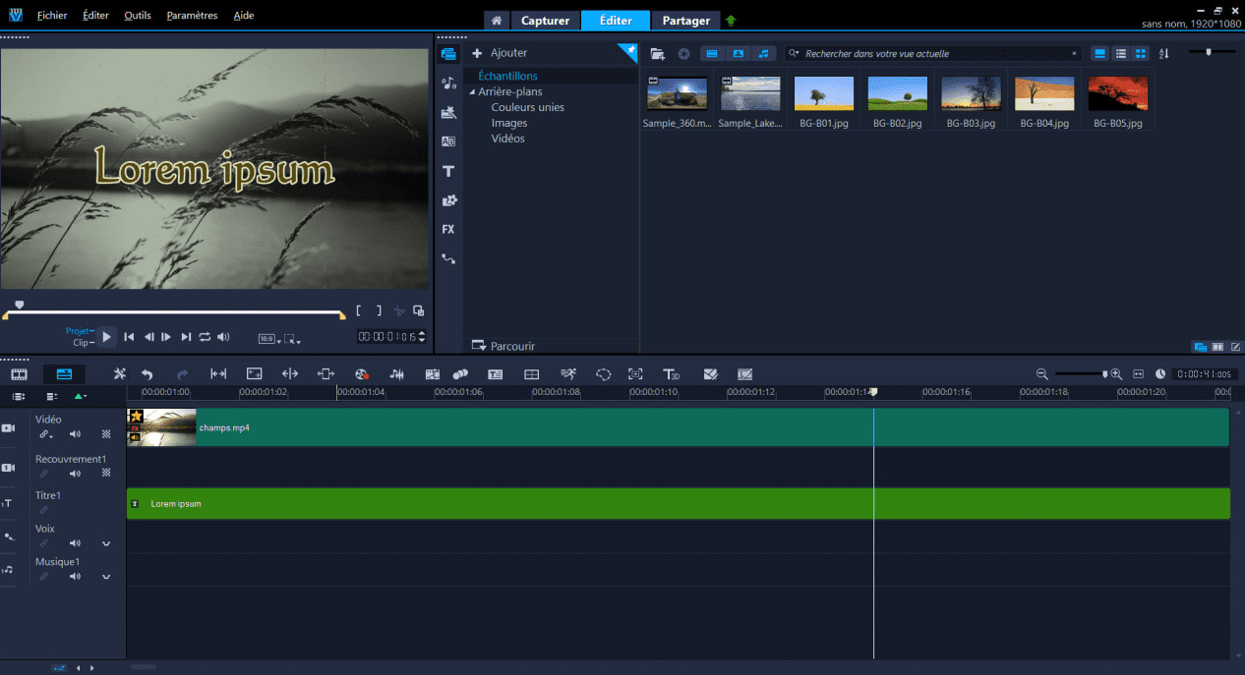The image size is (1245, 675).
Task: Jump to the preview start
Action: tap(129, 337)
